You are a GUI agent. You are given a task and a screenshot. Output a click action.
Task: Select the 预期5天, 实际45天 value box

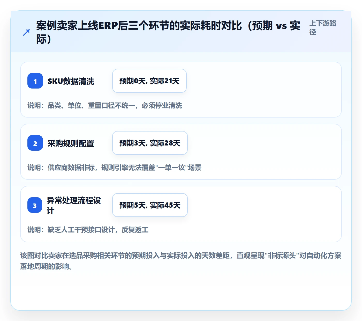click(150, 205)
